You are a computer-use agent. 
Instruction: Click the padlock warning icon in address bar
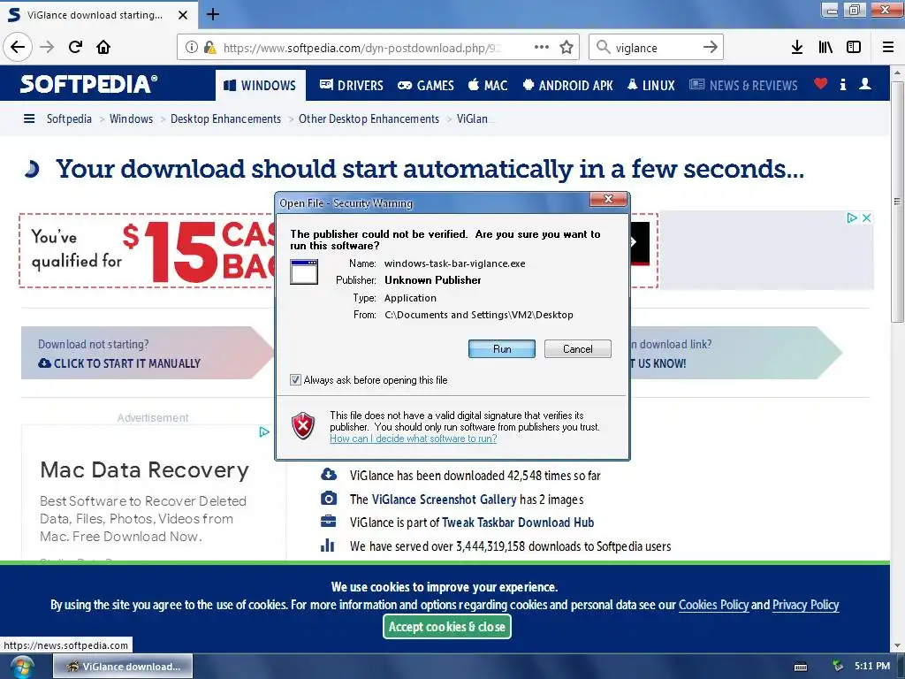[x=209, y=48]
